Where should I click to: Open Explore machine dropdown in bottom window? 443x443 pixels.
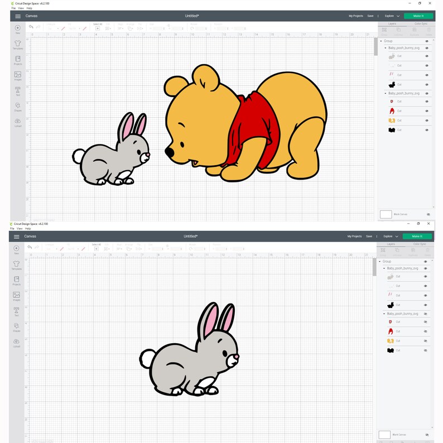(391, 237)
